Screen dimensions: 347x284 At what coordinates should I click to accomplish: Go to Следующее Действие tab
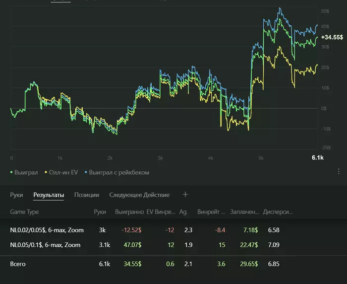[x=139, y=195]
